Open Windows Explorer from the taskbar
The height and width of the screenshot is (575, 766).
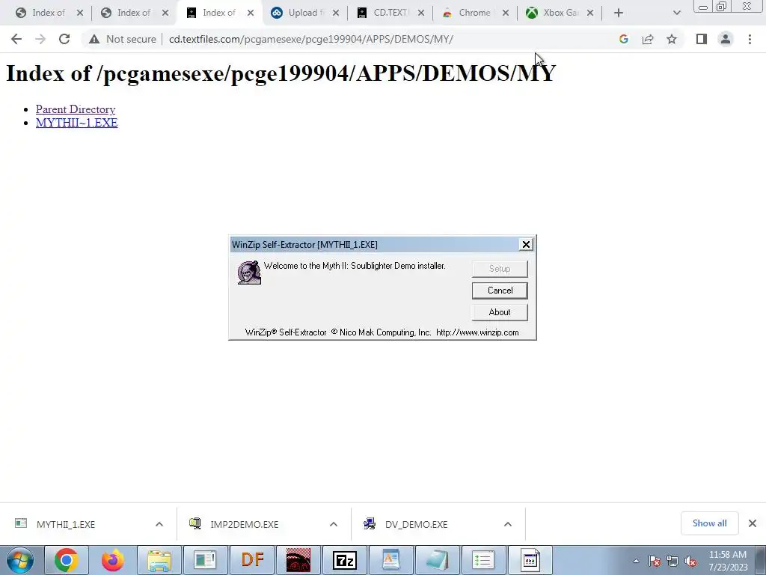coord(159,560)
